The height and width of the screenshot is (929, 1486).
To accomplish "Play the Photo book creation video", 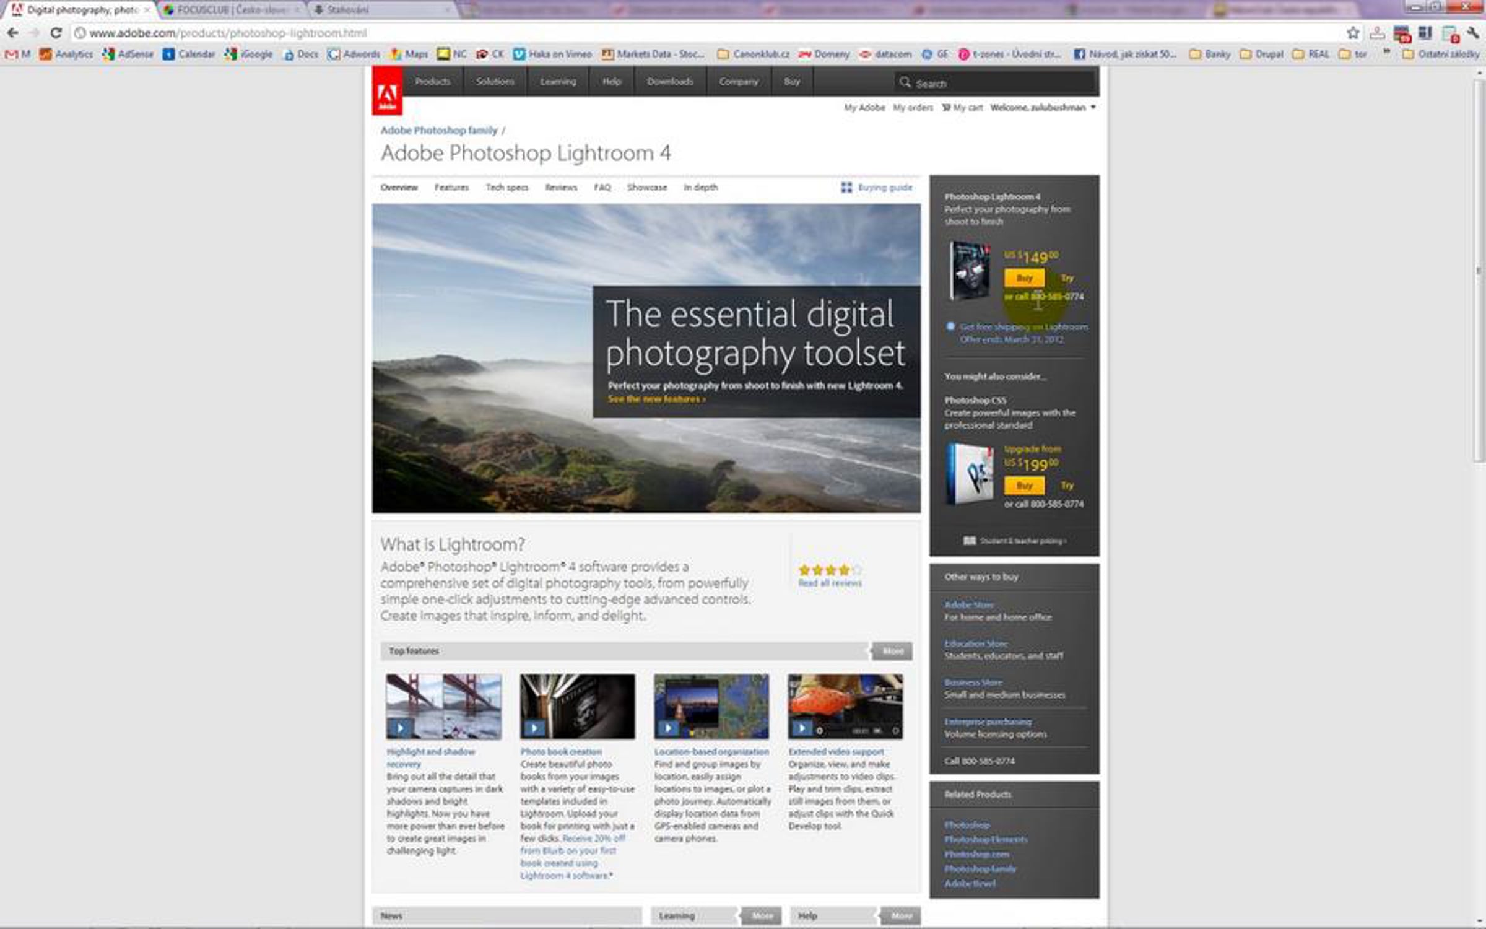I will tap(534, 728).
